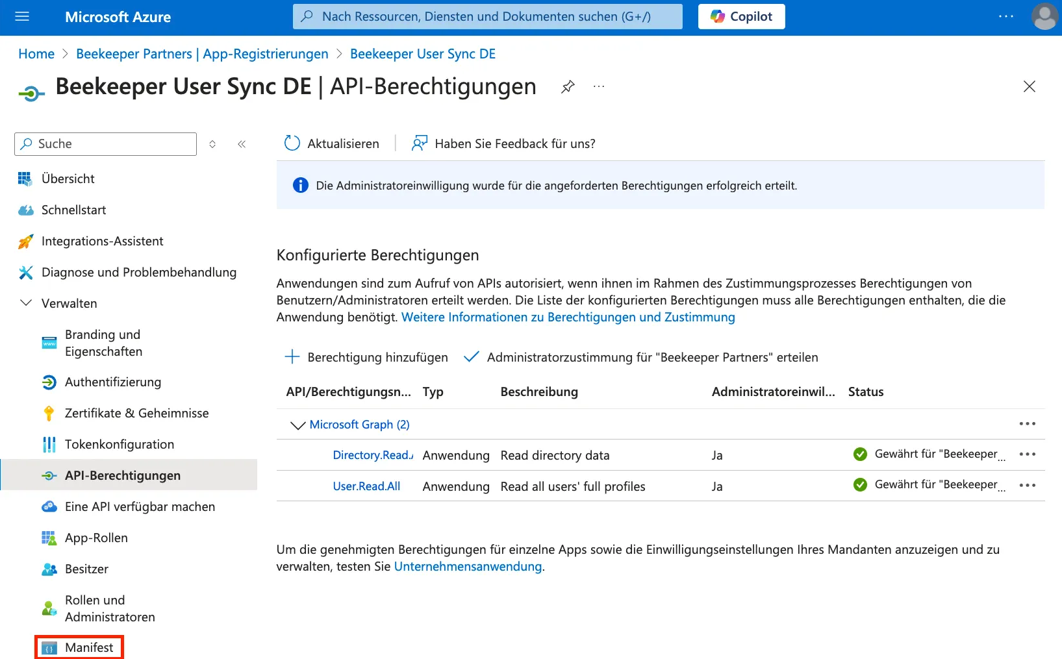This screenshot has height=659, width=1062.
Task: Open the Microsoft Graph (2) link
Action: click(x=359, y=424)
